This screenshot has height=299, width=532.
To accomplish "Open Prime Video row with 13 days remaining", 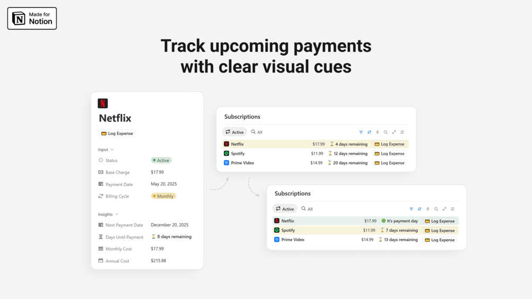I will pyautogui.click(x=365, y=240).
